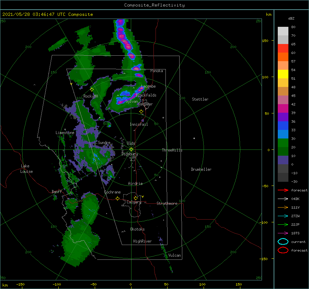
Task: Click the yellow diamond marker below RedDeer
Action: (141, 112)
